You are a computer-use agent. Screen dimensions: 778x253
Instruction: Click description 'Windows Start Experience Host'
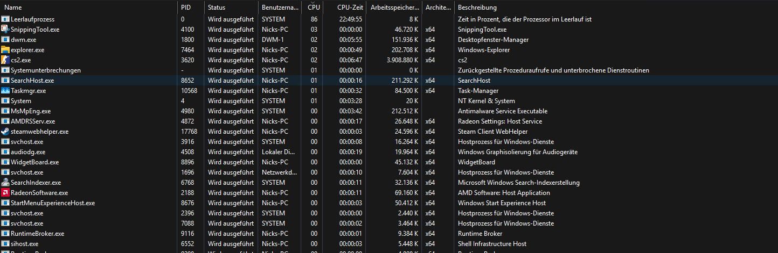502,203
